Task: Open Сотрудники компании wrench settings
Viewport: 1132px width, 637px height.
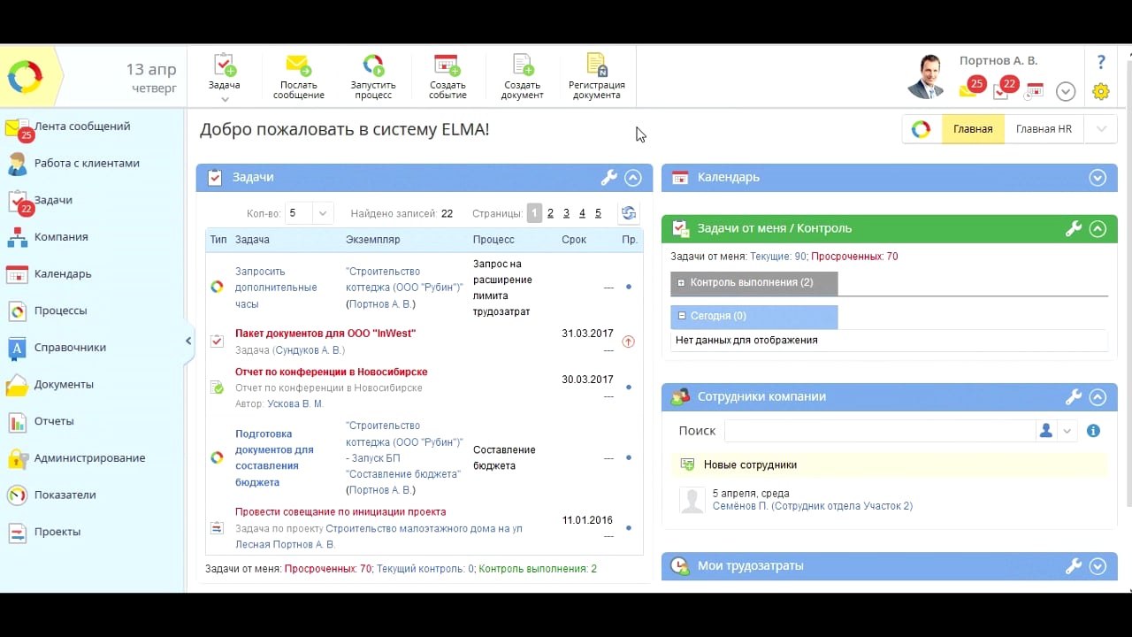Action: point(1074,397)
